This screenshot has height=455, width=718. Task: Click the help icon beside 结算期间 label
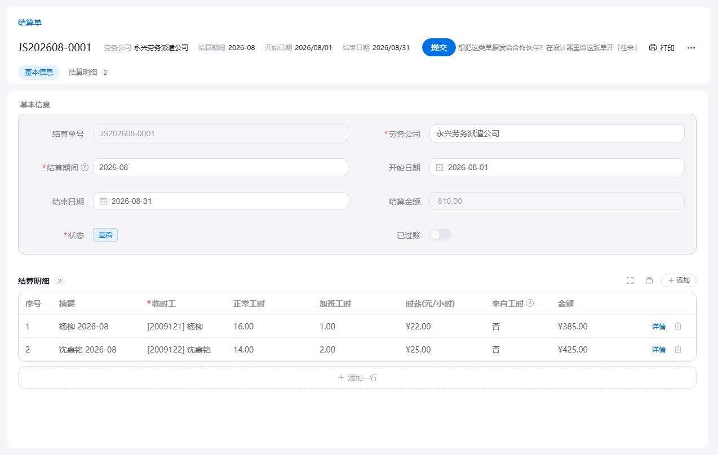click(x=85, y=167)
